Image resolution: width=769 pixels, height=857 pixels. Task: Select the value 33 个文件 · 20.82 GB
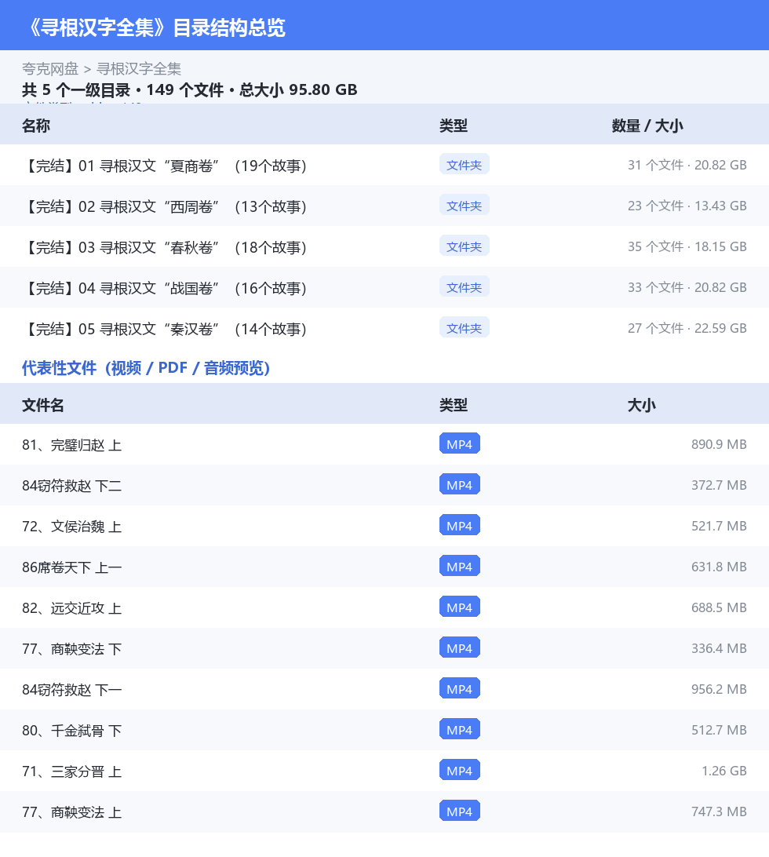tap(687, 287)
